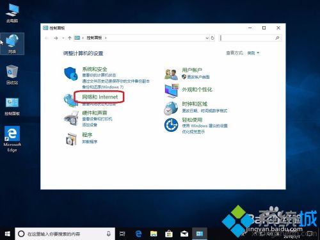Select the 此电脑 desktop icon

12,13
